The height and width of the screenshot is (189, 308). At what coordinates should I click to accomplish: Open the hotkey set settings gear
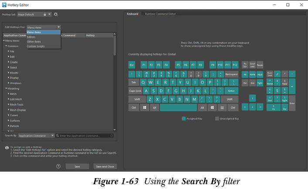coord(56,14)
